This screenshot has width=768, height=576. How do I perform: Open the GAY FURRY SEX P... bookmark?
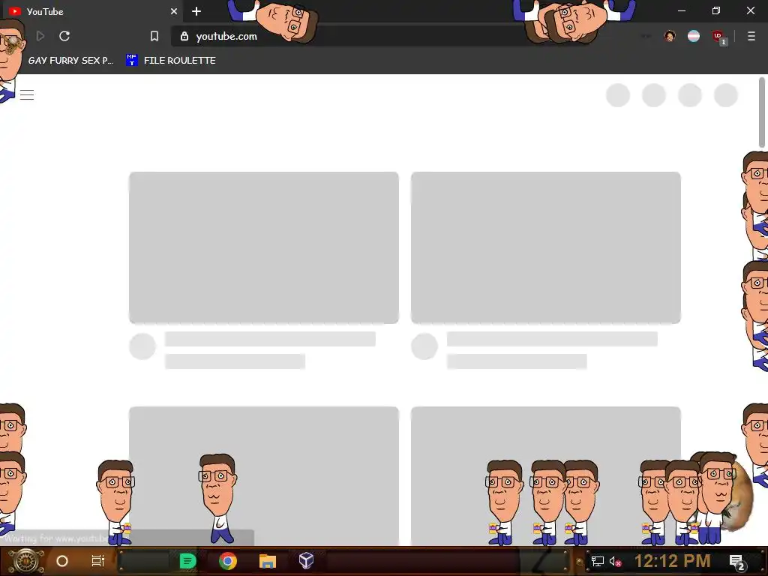tap(70, 60)
